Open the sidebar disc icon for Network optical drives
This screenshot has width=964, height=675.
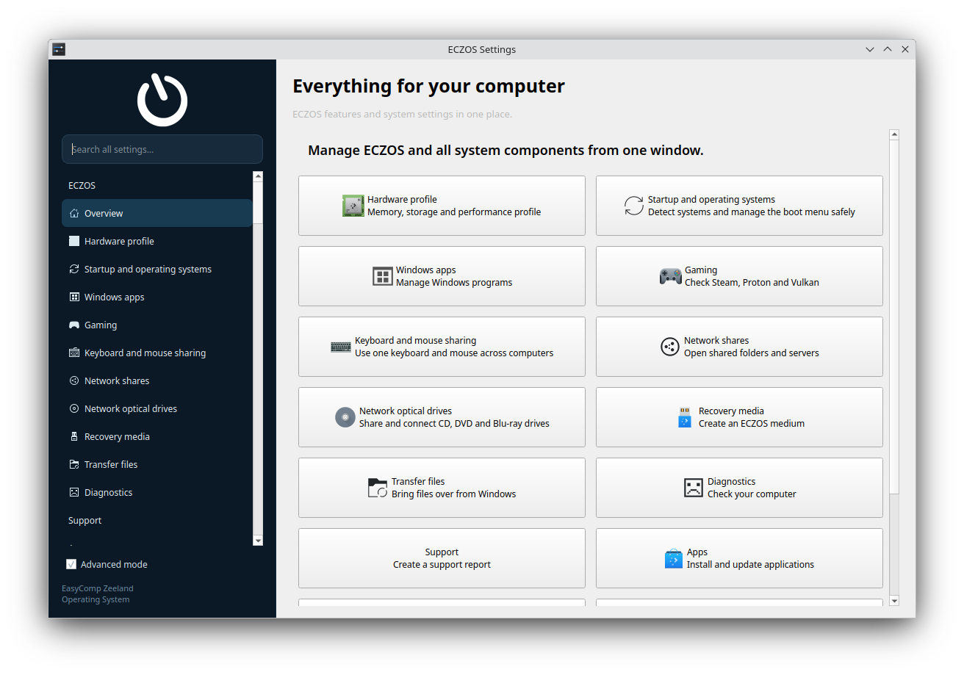click(73, 409)
